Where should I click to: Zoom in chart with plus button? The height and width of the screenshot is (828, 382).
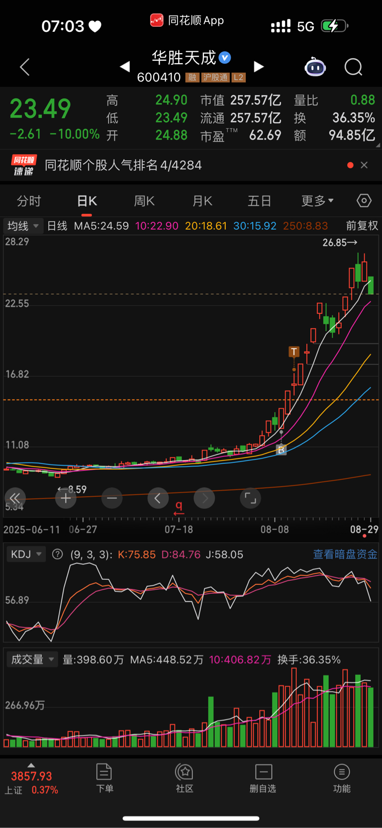(x=66, y=498)
